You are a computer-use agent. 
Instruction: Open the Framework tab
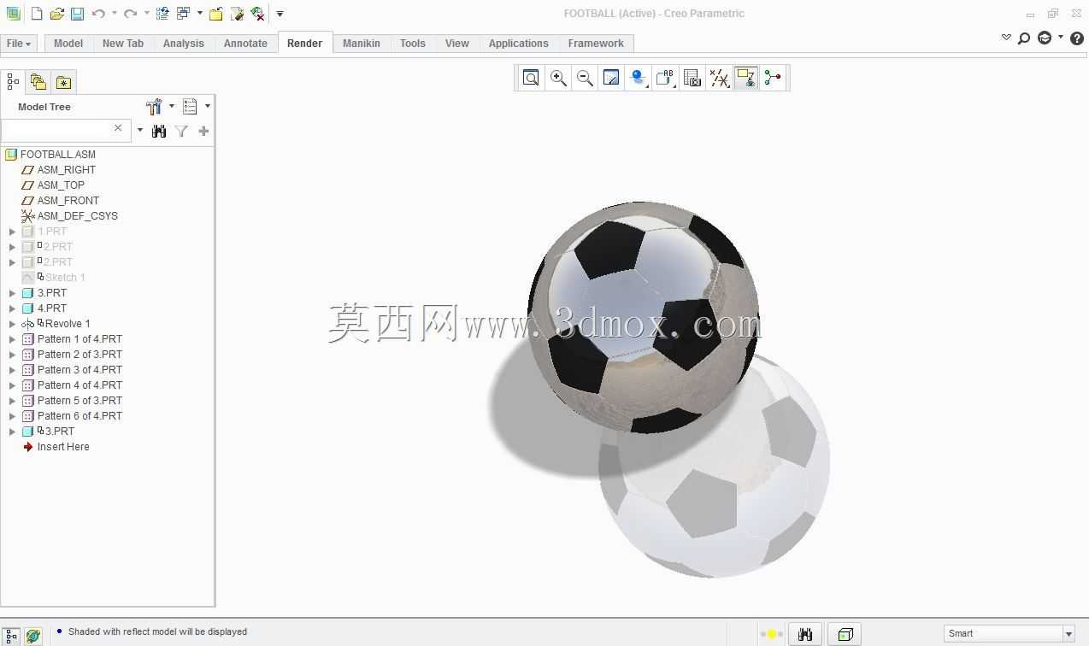click(596, 43)
